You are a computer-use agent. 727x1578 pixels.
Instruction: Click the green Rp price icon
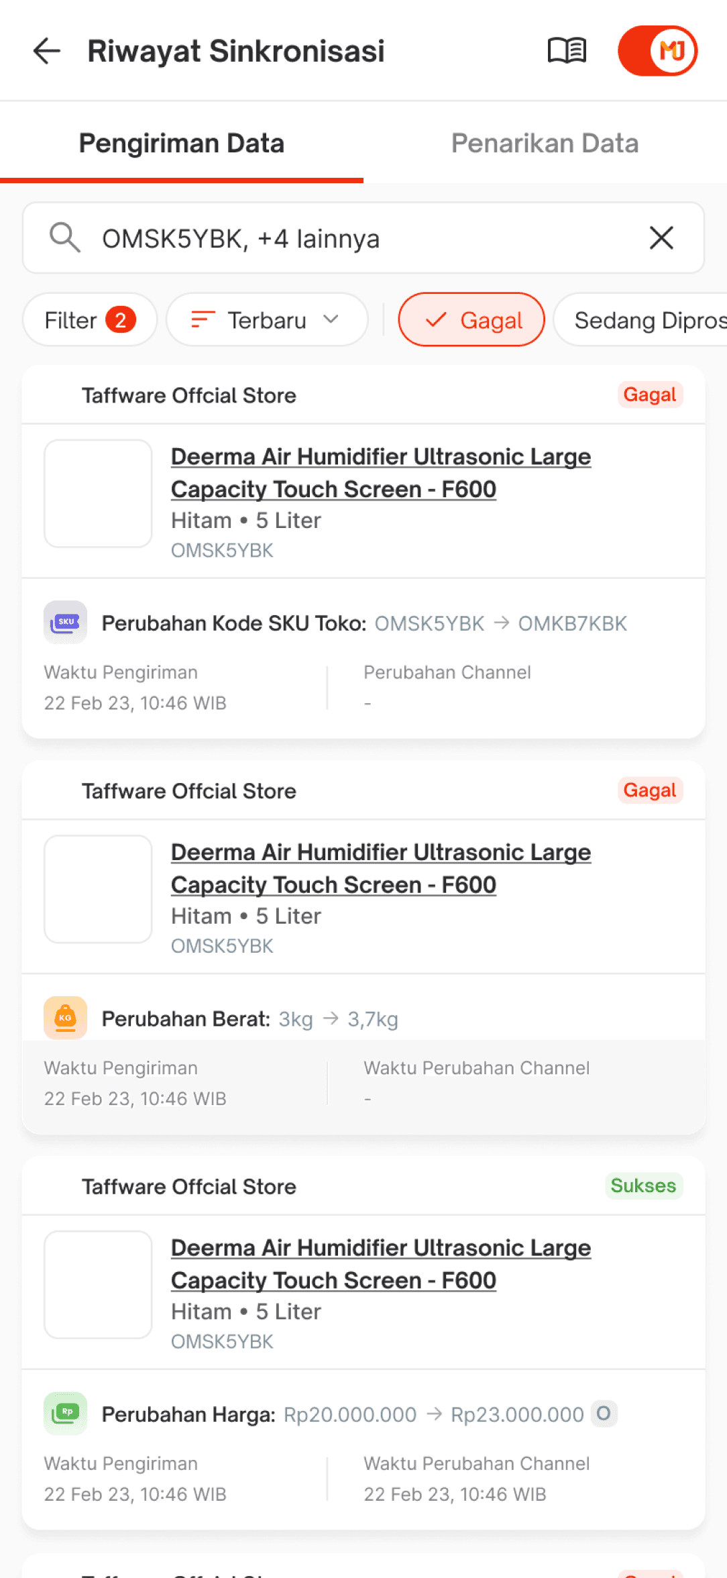[x=65, y=1414]
